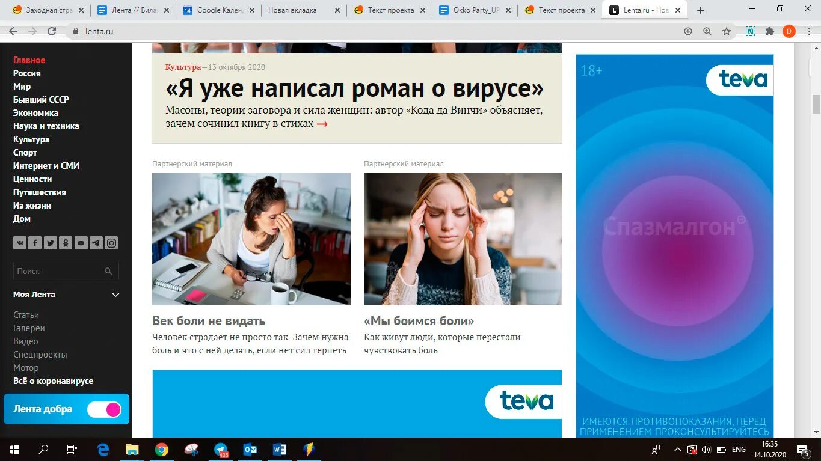Click the install plus icon in address bar
Viewport: 821px width, 461px height.
(x=688, y=31)
